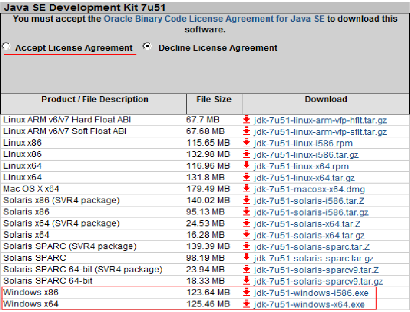
Task: Click download arrow for jdk-7u51-solaris-sparcv9.tar.gz
Action: 246,281
